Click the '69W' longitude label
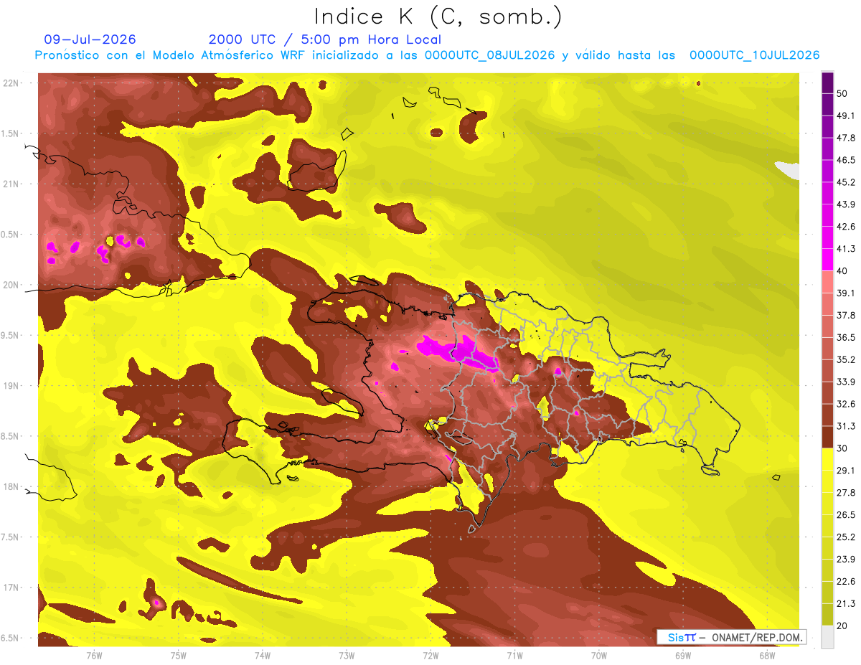Screen dimensions: 861x665 (x=683, y=656)
